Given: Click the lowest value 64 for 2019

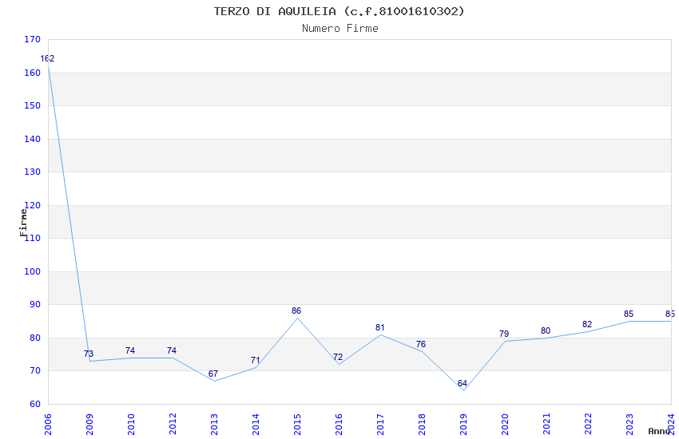Looking at the screenshot, I should pos(463,383).
